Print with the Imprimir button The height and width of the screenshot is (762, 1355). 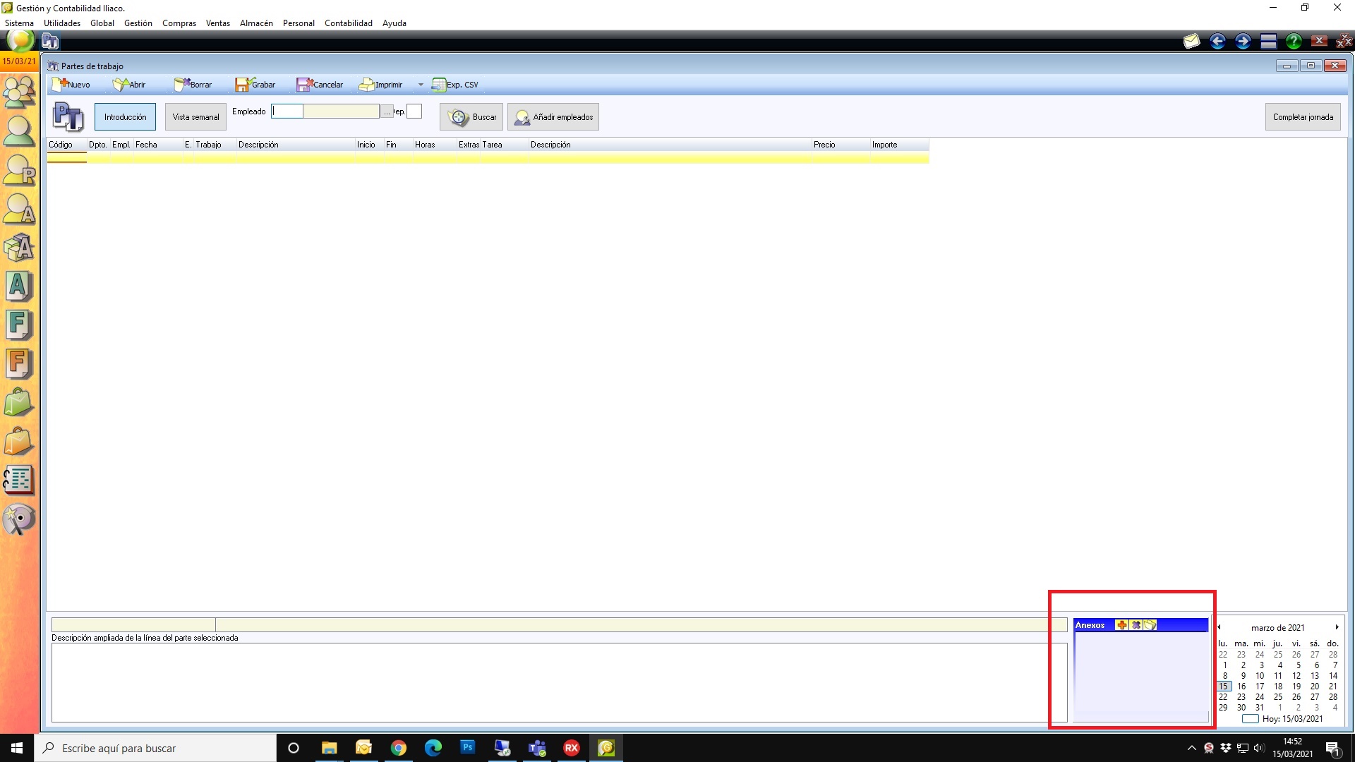pos(380,85)
